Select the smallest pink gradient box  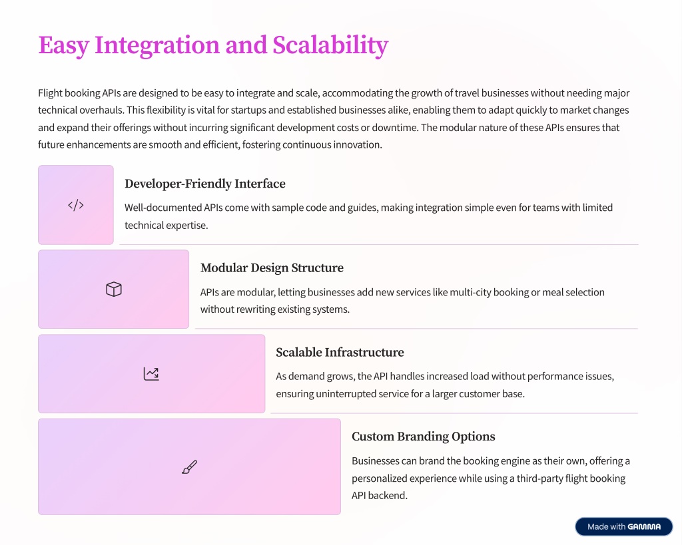pyautogui.click(x=76, y=205)
